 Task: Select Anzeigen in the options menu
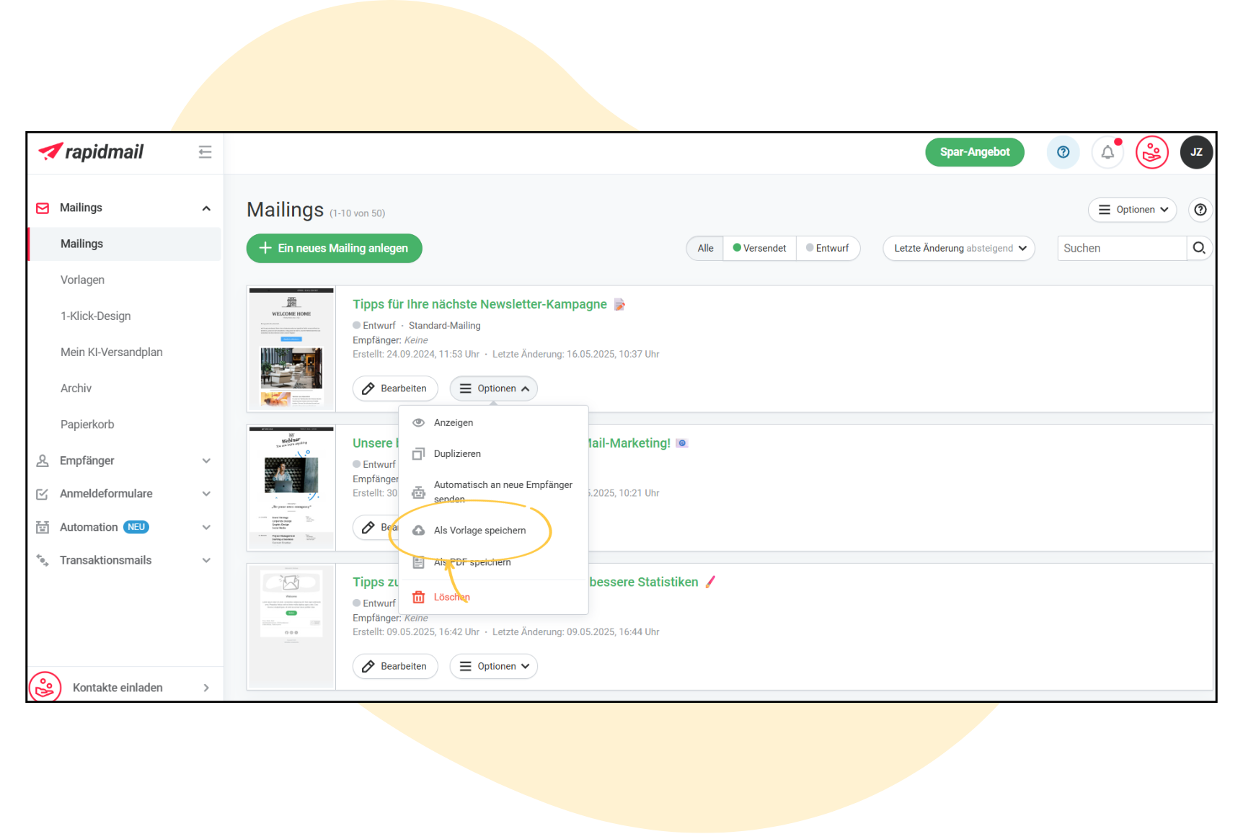pos(493,422)
